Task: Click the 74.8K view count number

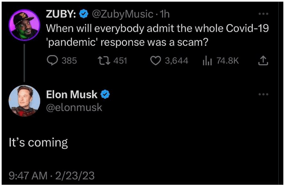Action: 227,61
